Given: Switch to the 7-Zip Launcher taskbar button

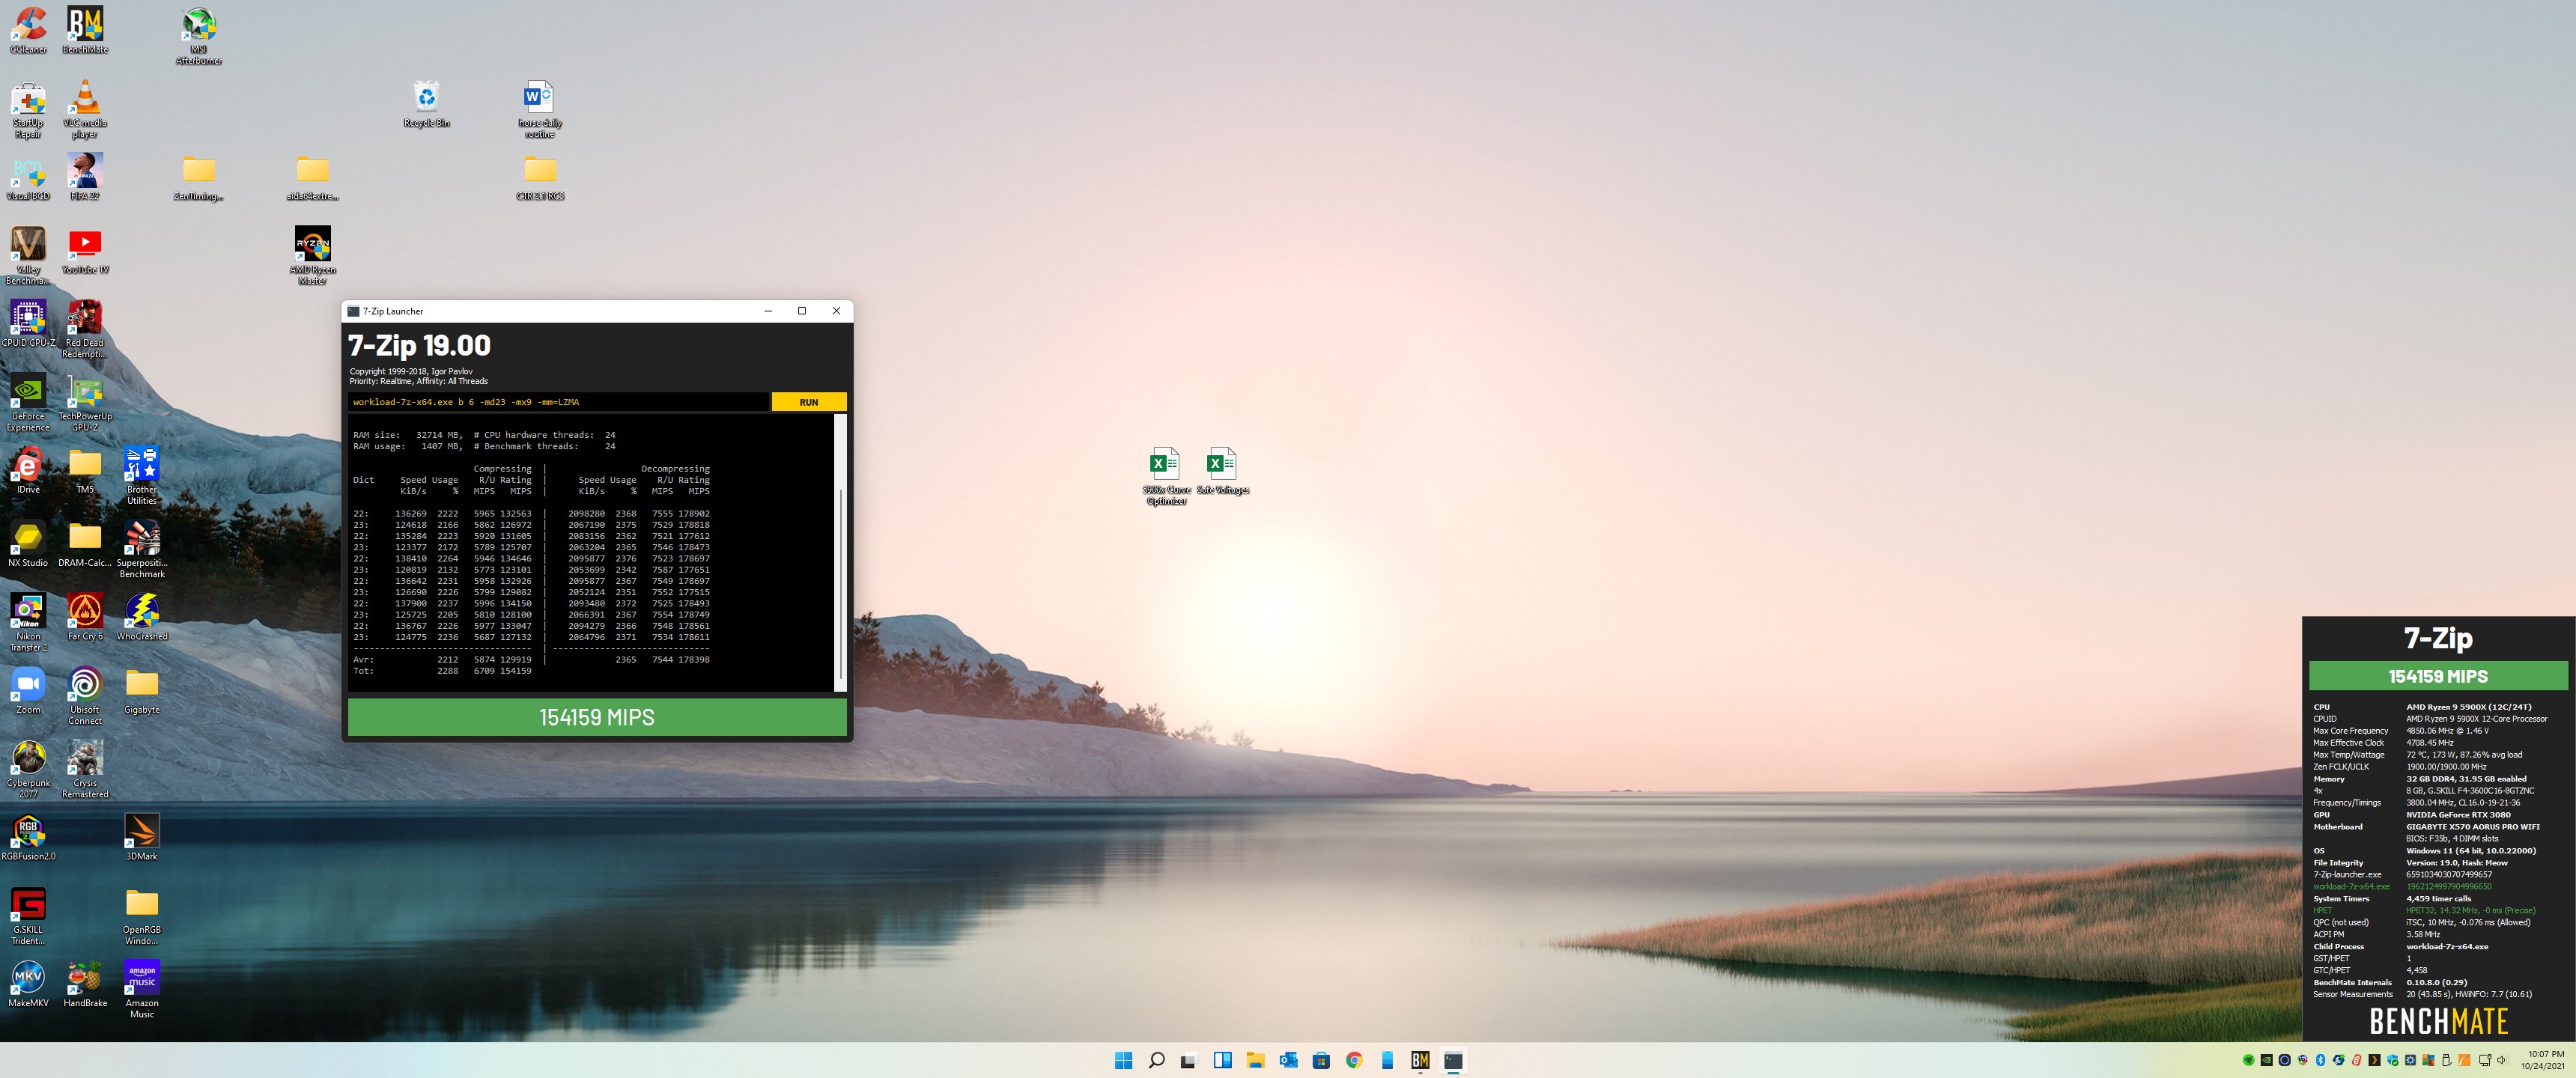Looking at the screenshot, I should (1453, 1060).
